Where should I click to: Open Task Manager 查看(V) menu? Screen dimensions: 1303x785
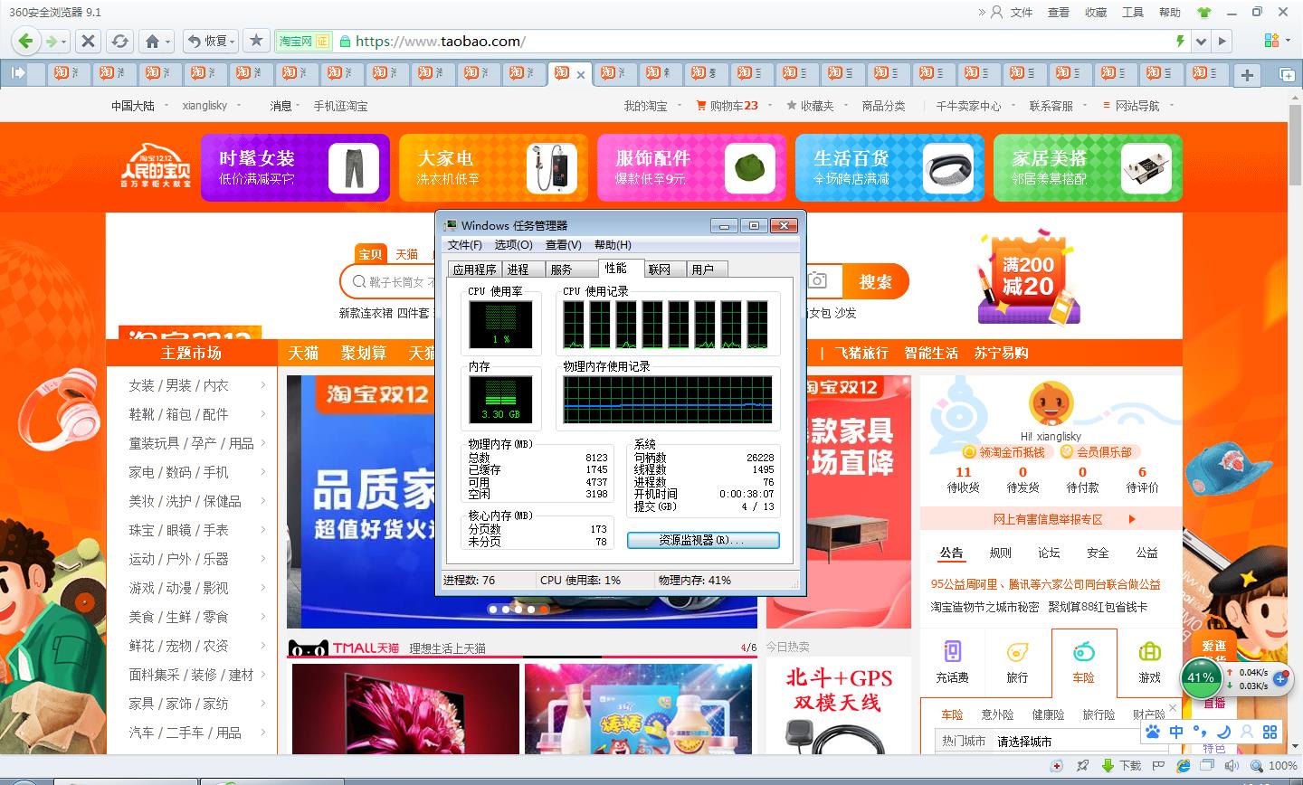point(564,245)
